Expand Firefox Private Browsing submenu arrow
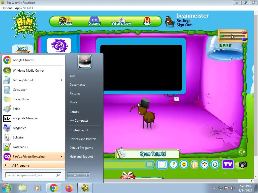 (61, 156)
